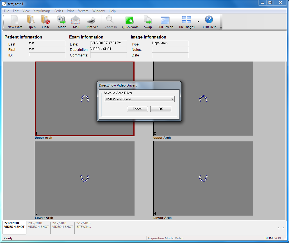Click the First name field

47,49
